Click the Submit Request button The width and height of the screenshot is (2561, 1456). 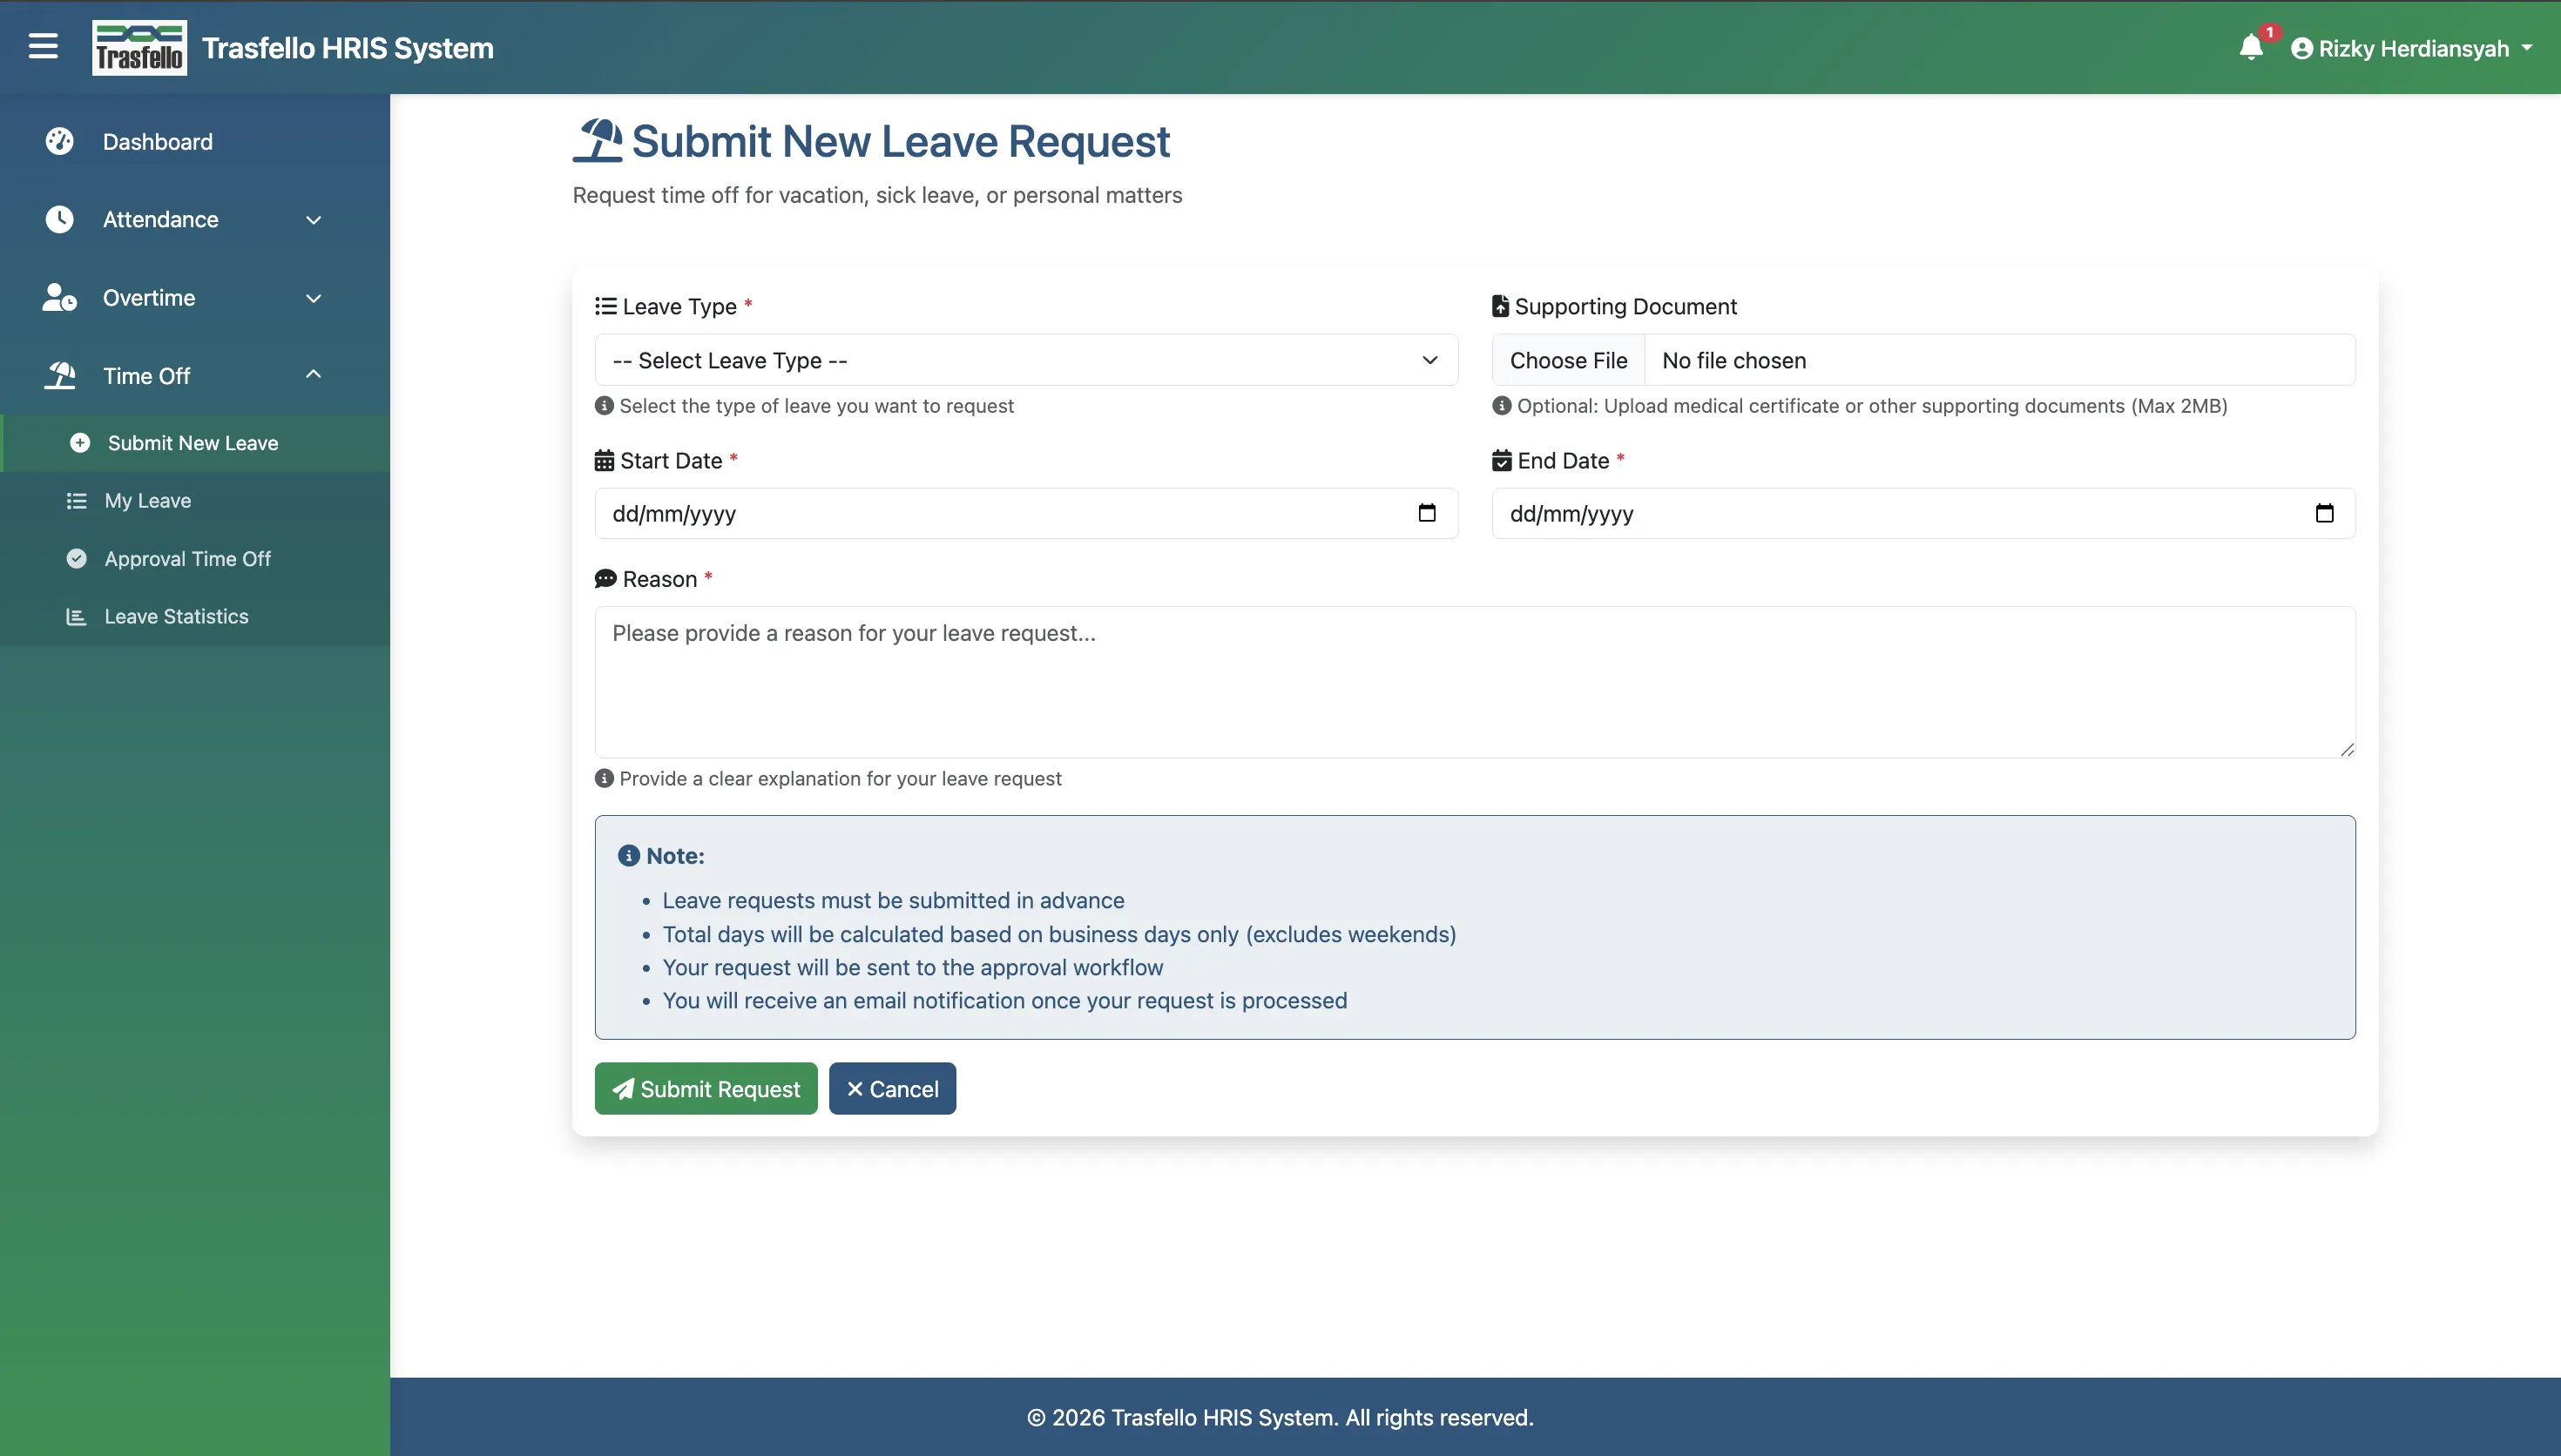pos(706,1088)
